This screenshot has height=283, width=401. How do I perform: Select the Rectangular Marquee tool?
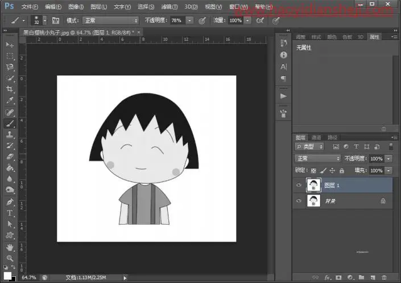(10, 56)
